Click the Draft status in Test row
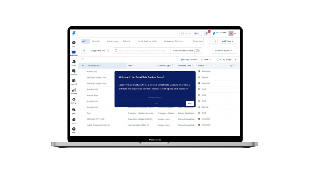The image size is (309, 174). pos(202,113)
